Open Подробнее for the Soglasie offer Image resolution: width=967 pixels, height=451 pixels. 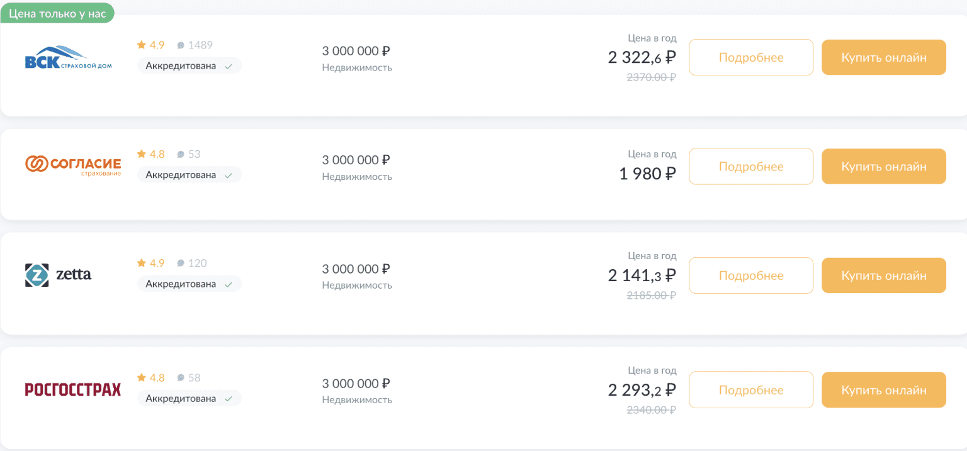click(751, 167)
